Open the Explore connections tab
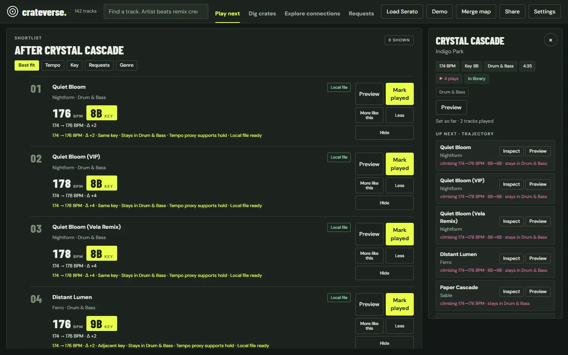This screenshot has height=355, width=568. (312, 13)
